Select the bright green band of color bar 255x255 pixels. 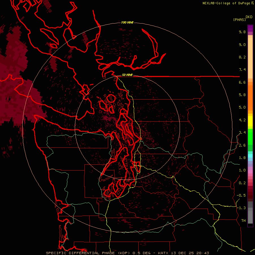click(250, 137)
